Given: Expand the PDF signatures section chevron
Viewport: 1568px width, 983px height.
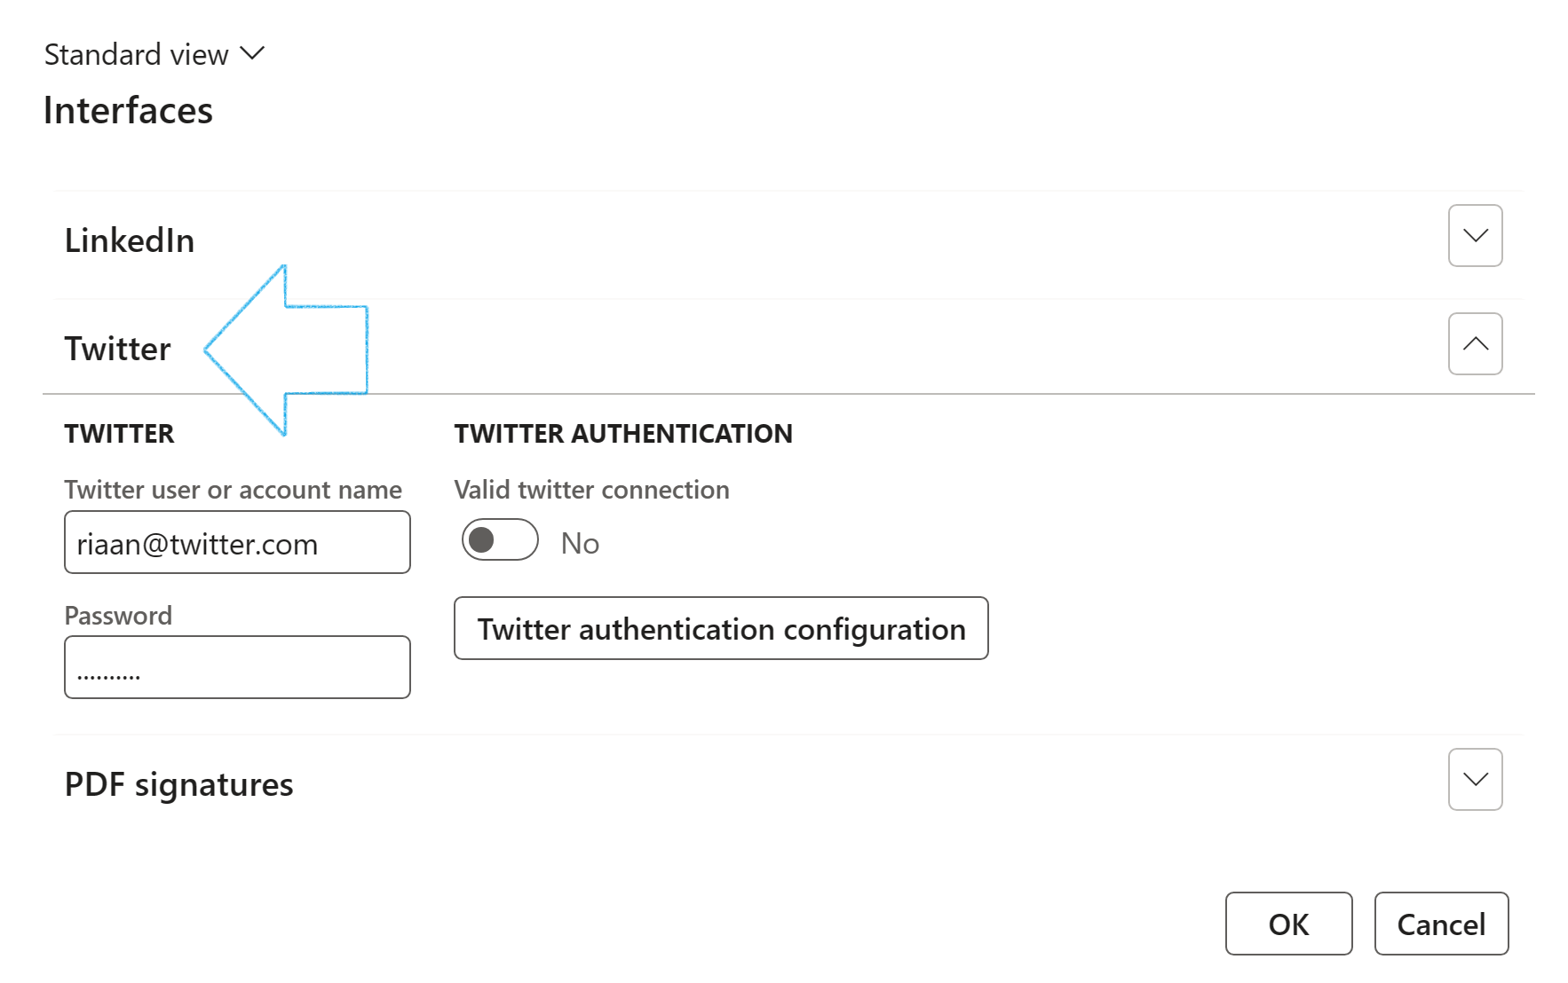Looking at the screenshot, I should [x=1475, y=779].
